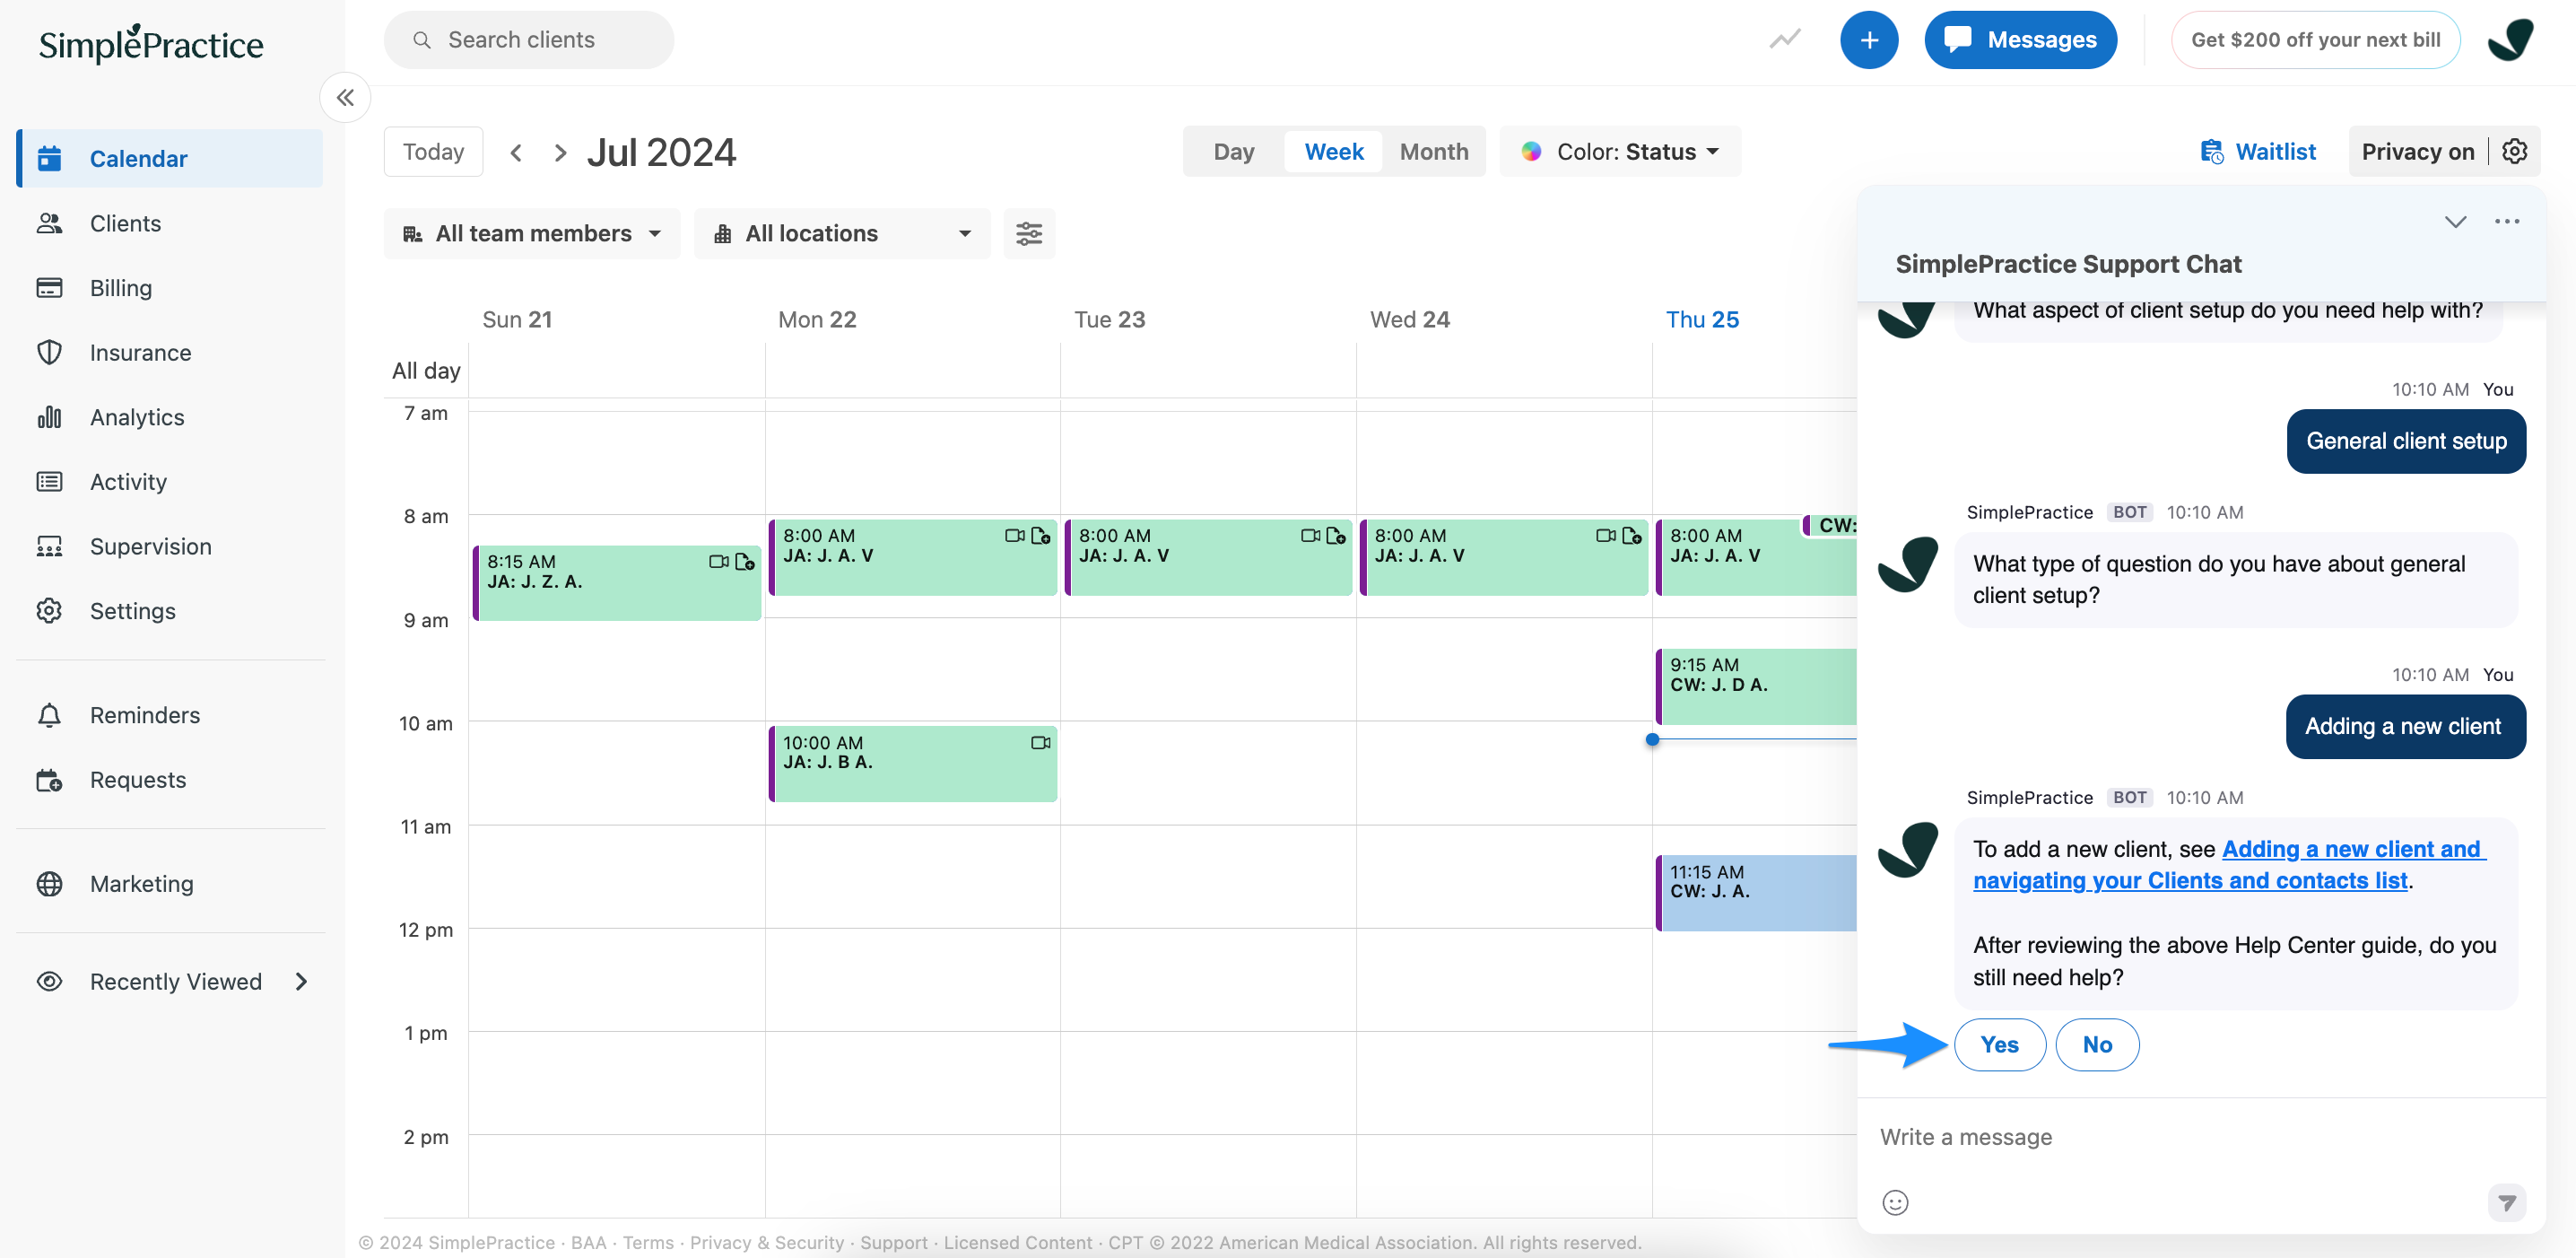Click the blue plus create button
Viewport: 2576px width, 1258px height.
point(1868,40)
